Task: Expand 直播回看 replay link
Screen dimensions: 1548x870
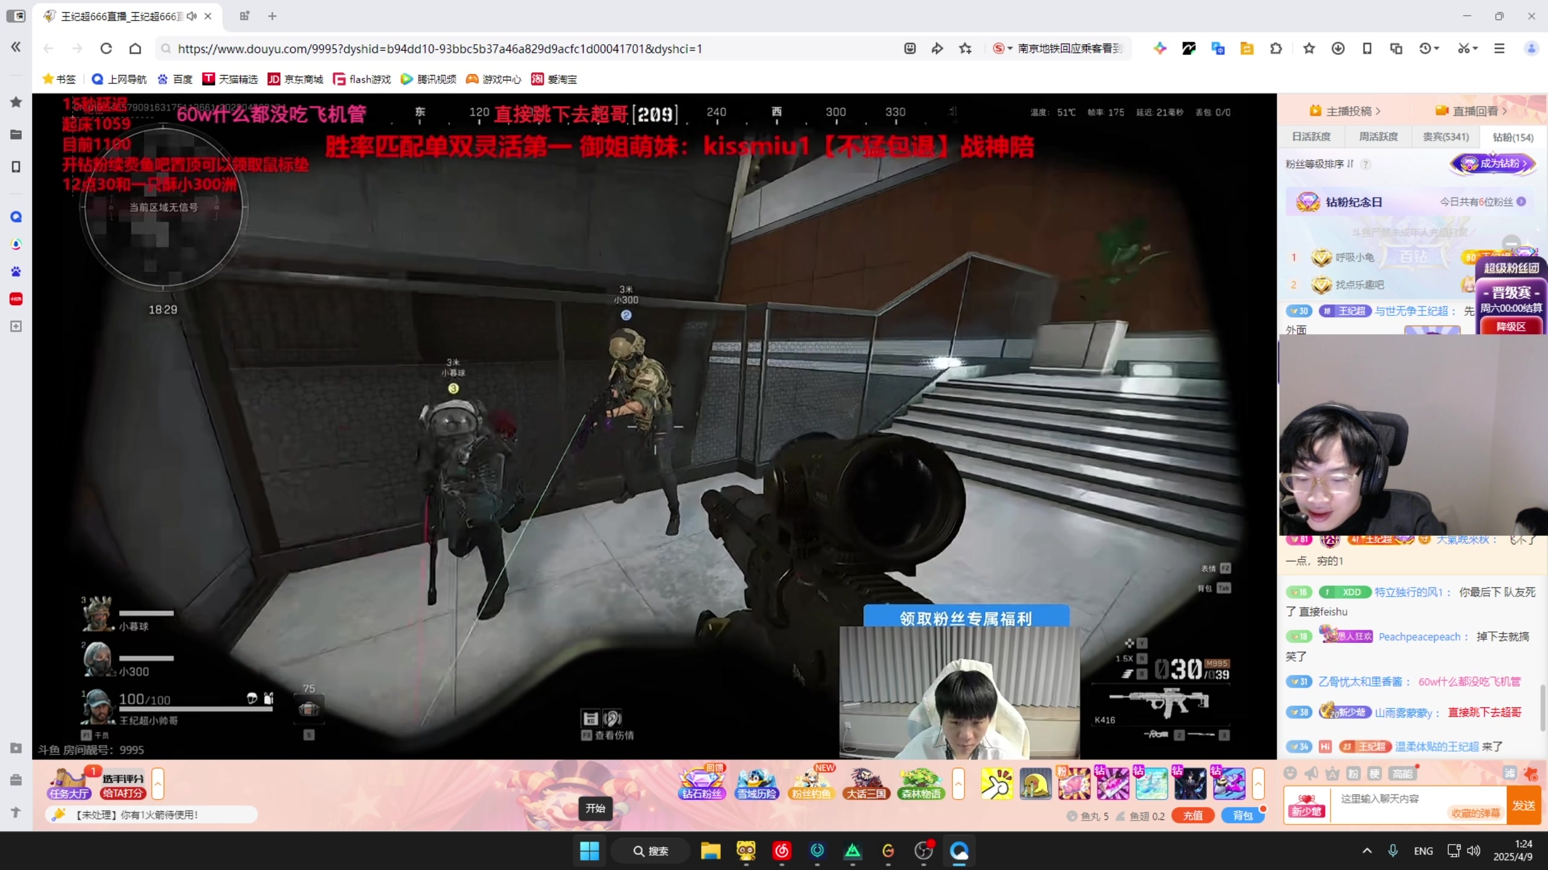Action: pos(1471,111)
